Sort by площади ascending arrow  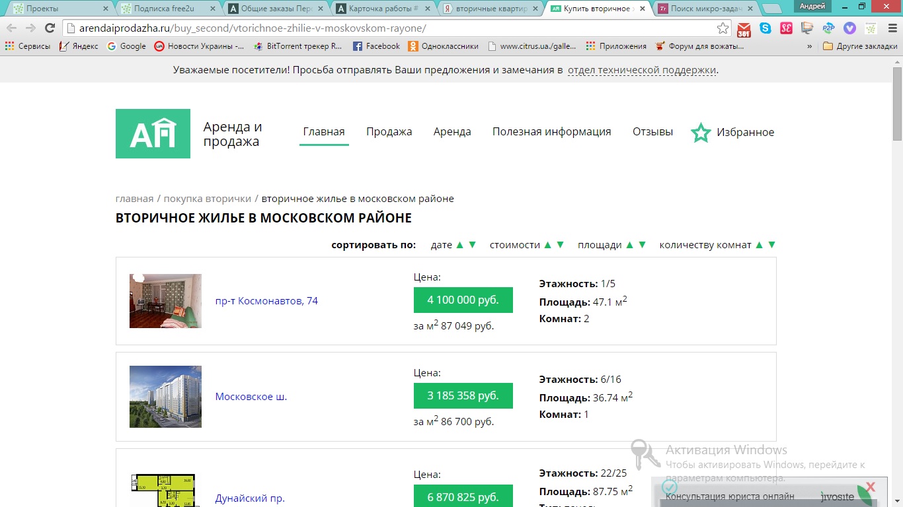[629, 245]
